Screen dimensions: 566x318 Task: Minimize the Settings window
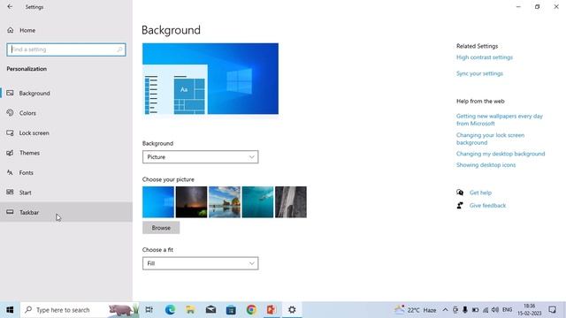(x=518, y=6)
